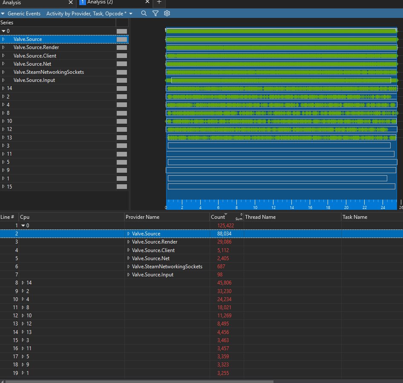Viewport: 403px width, 383px height.
Task: Select table row for Cpu 8
Action: [201, 308]
